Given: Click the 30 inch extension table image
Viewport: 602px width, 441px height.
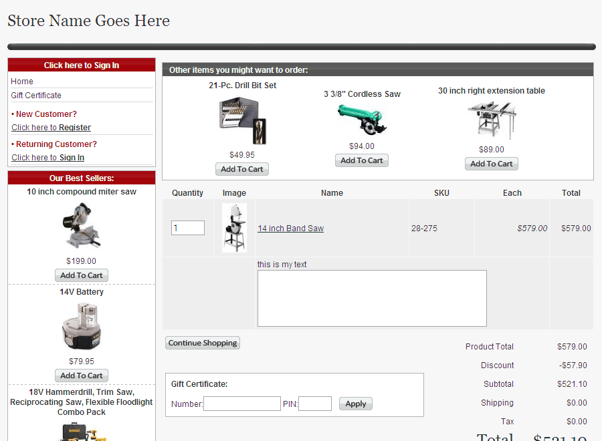Looking at the screenshot, I should pos(492,120).
